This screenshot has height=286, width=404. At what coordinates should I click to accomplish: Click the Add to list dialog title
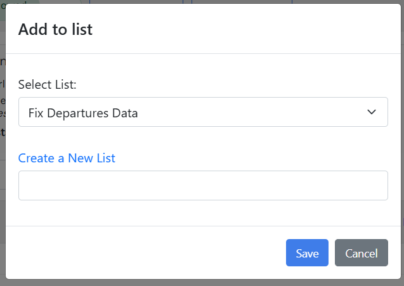click(x=55, y=29)
